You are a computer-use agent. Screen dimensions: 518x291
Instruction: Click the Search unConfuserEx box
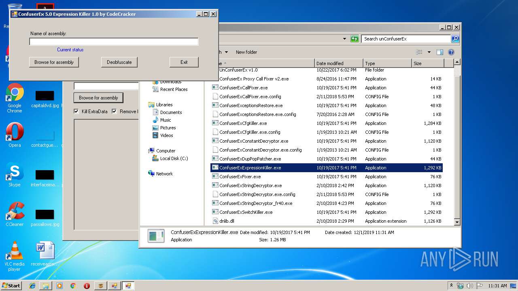click(406, 39)
